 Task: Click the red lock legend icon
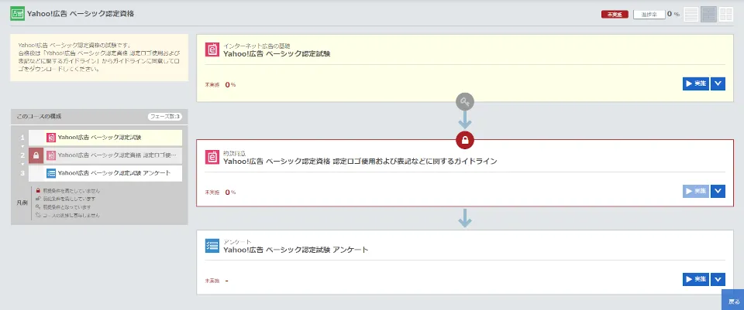[x=38, y=191]
